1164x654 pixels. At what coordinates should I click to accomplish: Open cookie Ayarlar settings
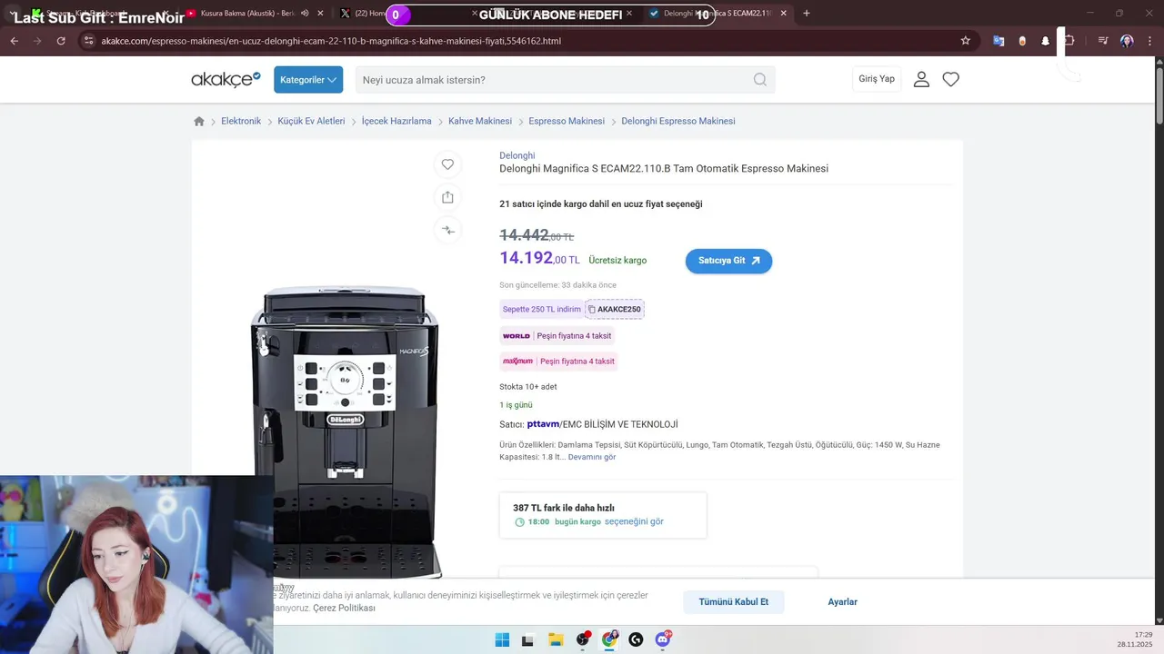842,602
